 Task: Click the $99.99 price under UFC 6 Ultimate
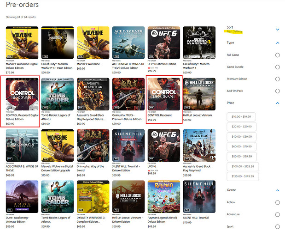click(x=152, y=71)
